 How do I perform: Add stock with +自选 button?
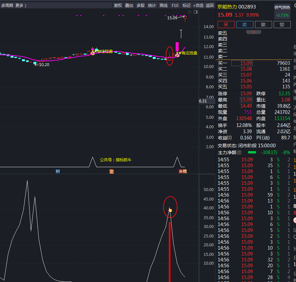[x=198, y=6]
